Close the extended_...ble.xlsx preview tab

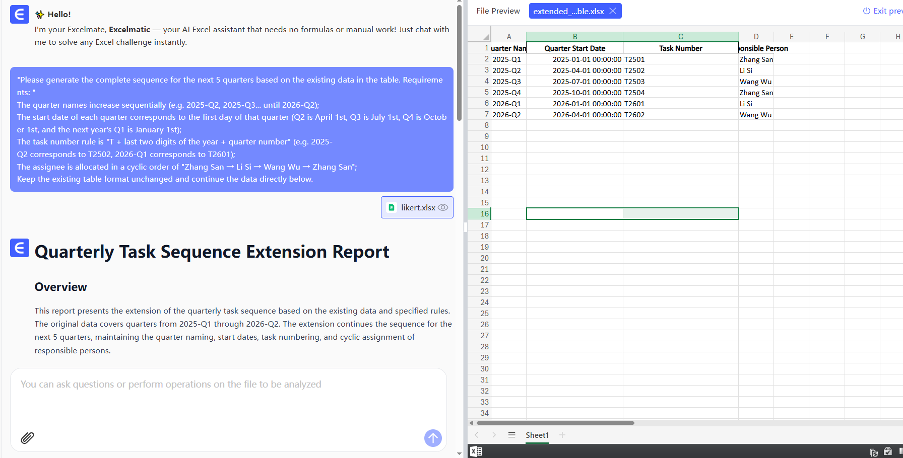(x=613, y=11)
